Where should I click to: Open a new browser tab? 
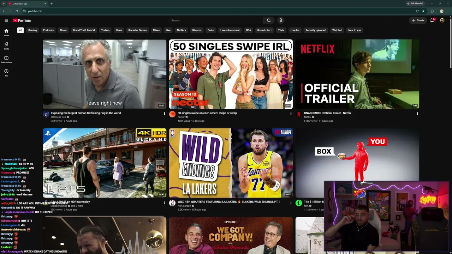[52, 4]
